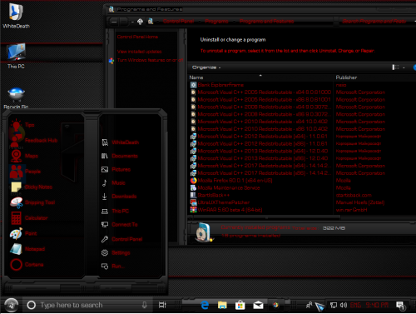Select Mozilla Maintenance Service entry
The height and width of the screenshot is (314, 416).
[x=225, y=188]
